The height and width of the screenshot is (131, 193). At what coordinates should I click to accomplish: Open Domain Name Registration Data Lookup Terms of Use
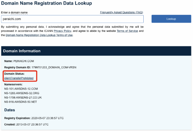click(x=39, y=35)
